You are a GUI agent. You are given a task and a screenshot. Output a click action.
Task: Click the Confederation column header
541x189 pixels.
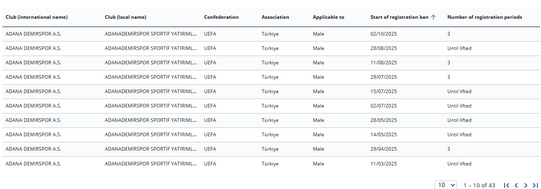pyautogui.click(x=221, y=17)
